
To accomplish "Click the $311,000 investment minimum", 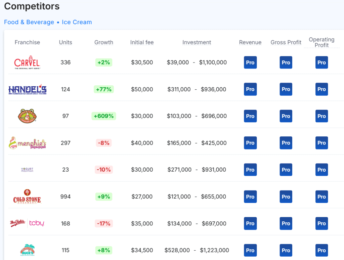I will 179,89.
